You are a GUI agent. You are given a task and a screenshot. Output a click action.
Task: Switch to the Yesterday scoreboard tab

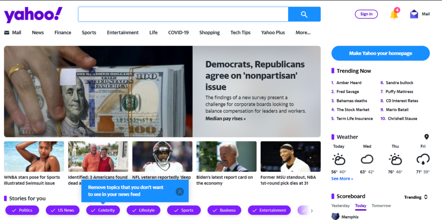tap(340, 206)
